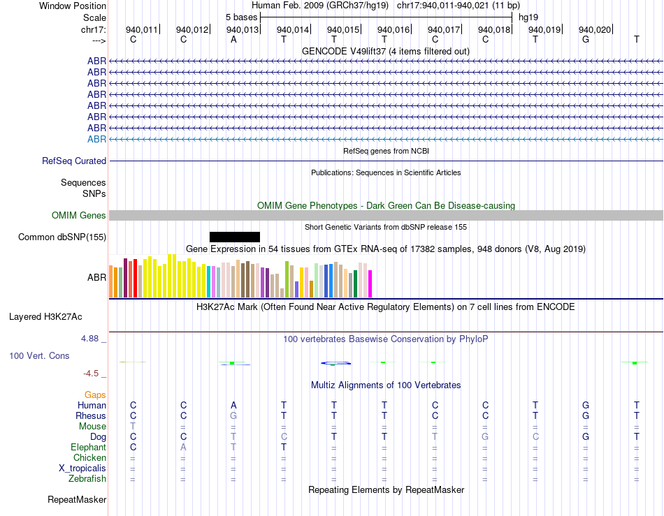Viewport: 664px width, 516px height.
Task: Open the RefSeq Curated track label
Action: pyautogui.click(x=73, y=161)
